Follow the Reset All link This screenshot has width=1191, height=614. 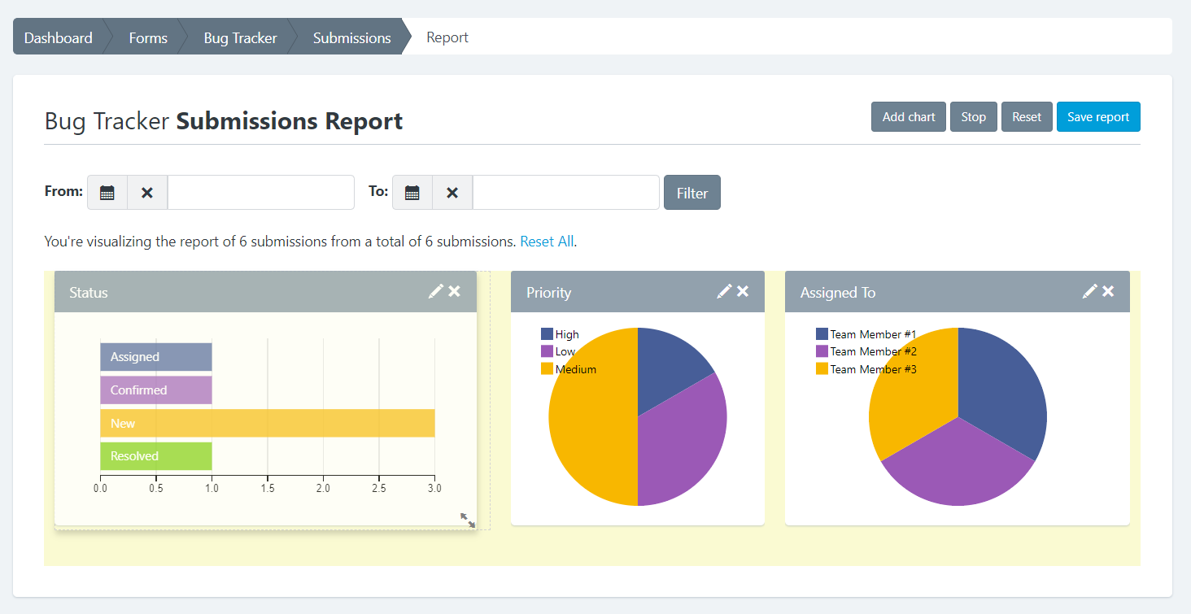tap(547, 242)
